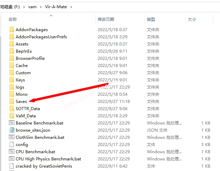220x171 pixels.
Task: Sort files by type column header
Action: pyautogui.click(x=151, y=19)
